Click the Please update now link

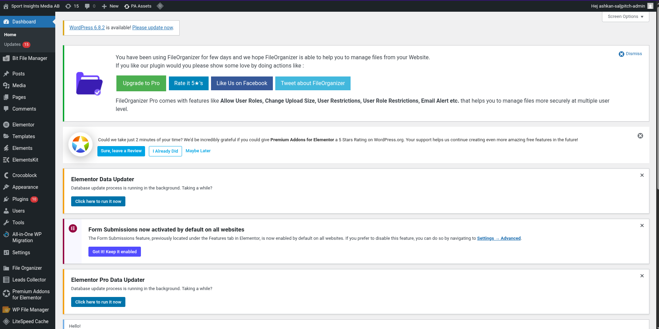pos(153,28)
